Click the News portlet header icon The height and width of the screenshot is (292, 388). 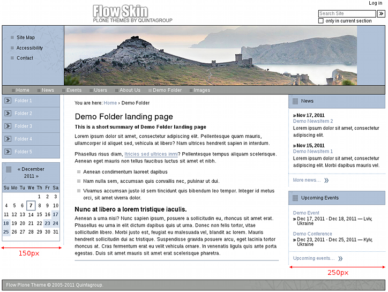295,101
